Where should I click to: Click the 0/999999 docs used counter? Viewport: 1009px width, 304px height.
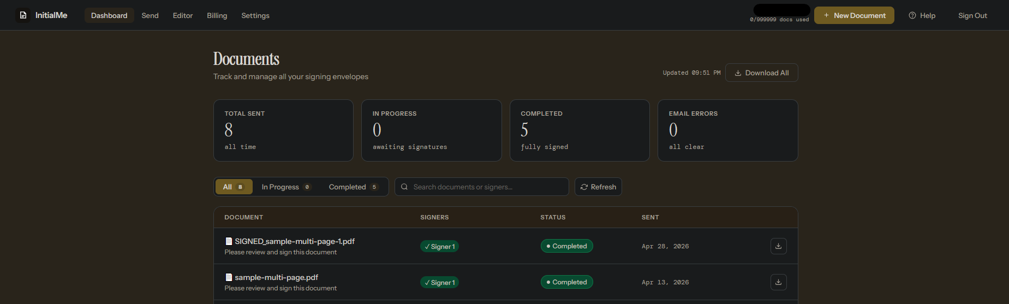pyautogui.click(x=779, y=20)
